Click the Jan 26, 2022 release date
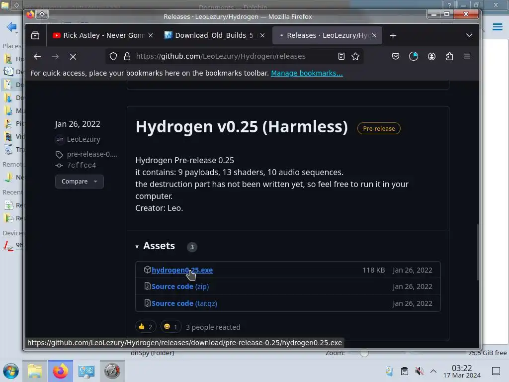509x382 pixels. (78, 124)
